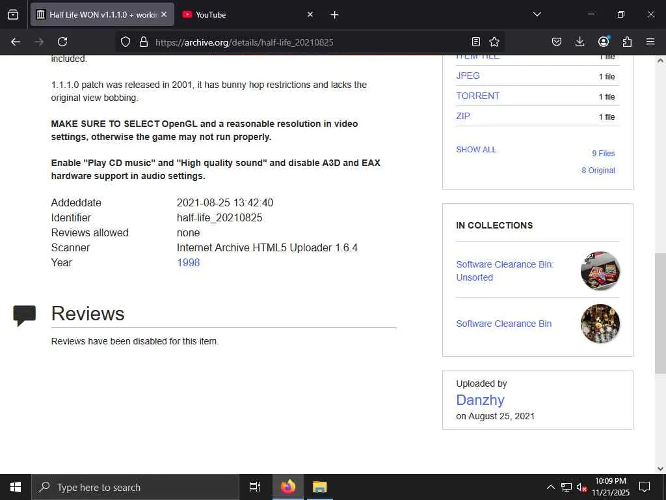Click the text Internet Archive HTML5 Uploader 1.6.4

click(x=267, y=248)
